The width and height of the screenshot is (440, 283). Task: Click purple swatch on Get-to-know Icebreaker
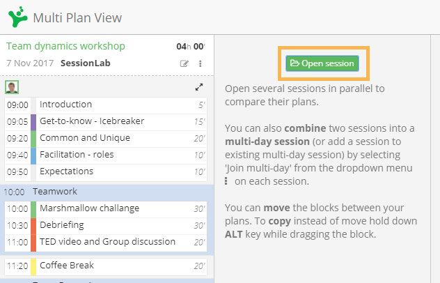click(x=33, y=122)
